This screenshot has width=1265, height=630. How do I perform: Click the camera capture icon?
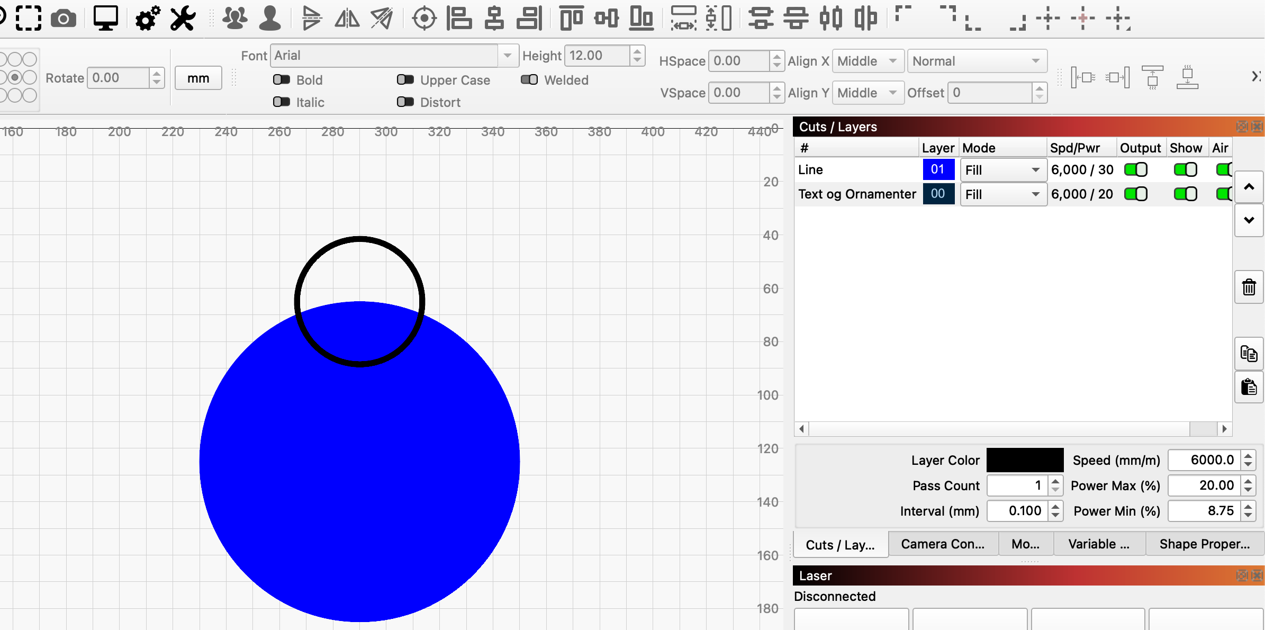pos(64,19)
